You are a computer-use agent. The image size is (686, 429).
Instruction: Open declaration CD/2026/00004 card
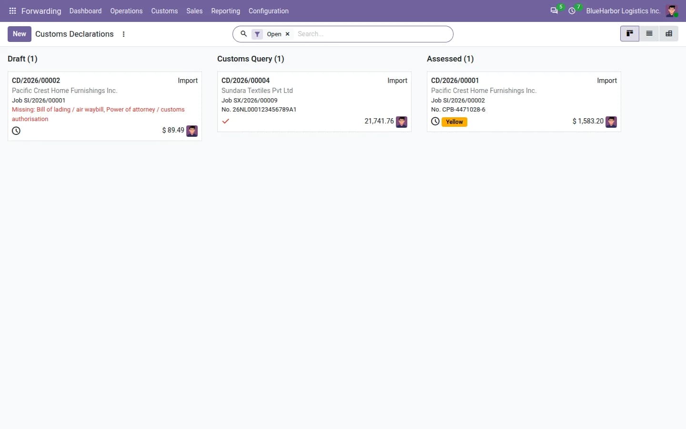[x=314, y=102]
